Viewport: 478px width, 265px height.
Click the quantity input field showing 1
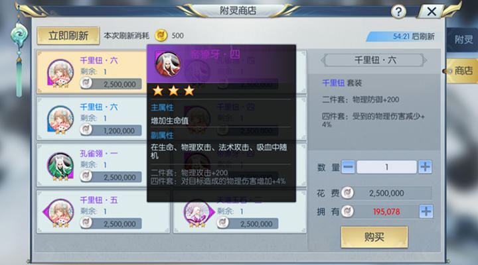[386, 167]
